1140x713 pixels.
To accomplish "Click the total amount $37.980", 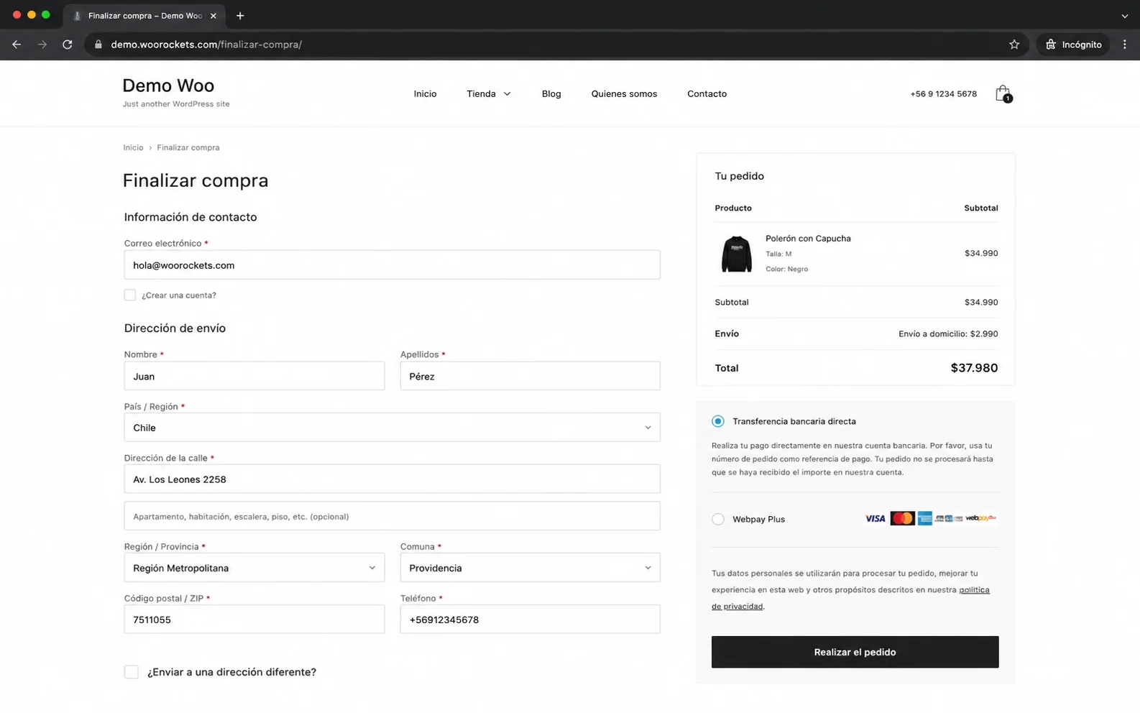I will click(x=974, y=368).
